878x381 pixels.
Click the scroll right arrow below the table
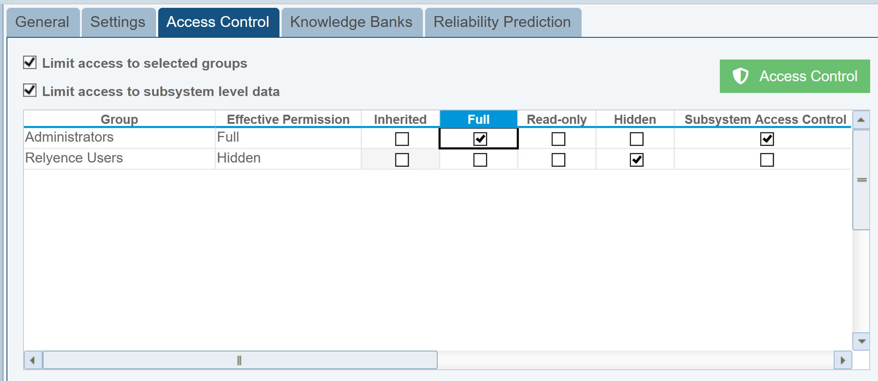pyautogui.click(x=843, y=360)
